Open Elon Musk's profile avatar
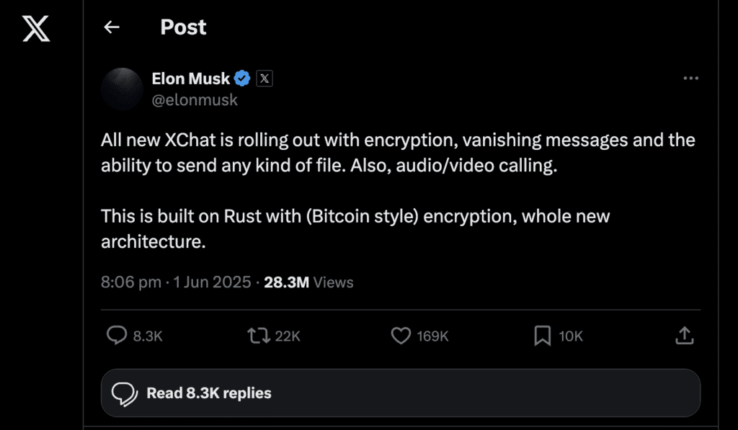Image resolution: width=738 pixels, height=430 pixels. (x=123, y=89)
